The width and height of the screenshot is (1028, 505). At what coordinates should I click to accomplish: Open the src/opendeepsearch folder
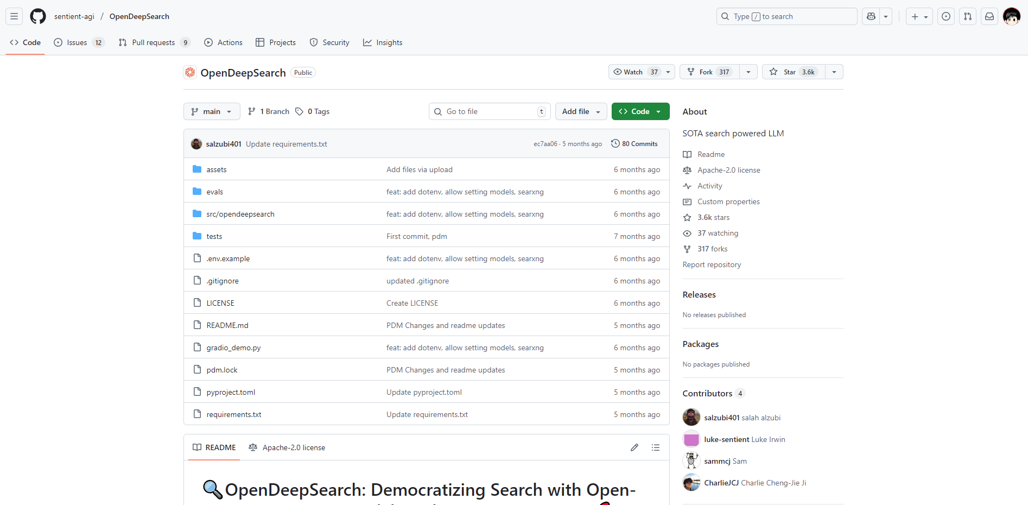coord(240,214)
